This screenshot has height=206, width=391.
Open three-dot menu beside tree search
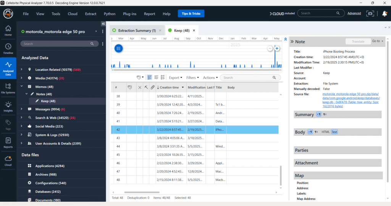click(x=102, y=44)
